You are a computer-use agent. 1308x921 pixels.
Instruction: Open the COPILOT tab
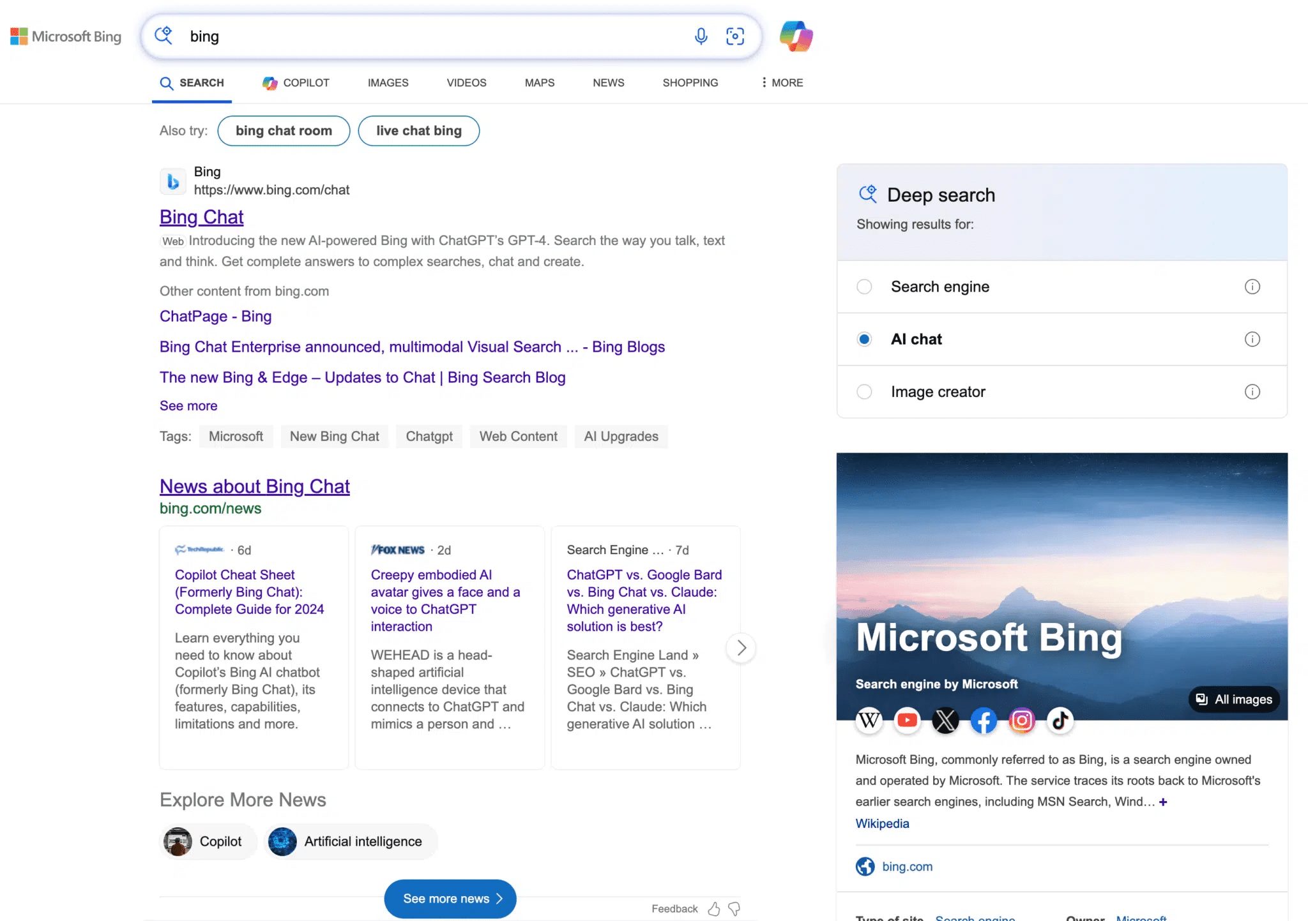pos(295,83)
